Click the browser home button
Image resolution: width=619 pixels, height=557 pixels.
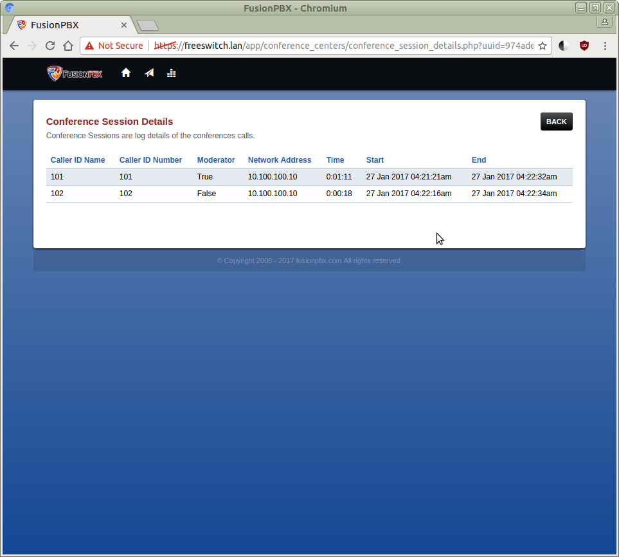[67, 46]
